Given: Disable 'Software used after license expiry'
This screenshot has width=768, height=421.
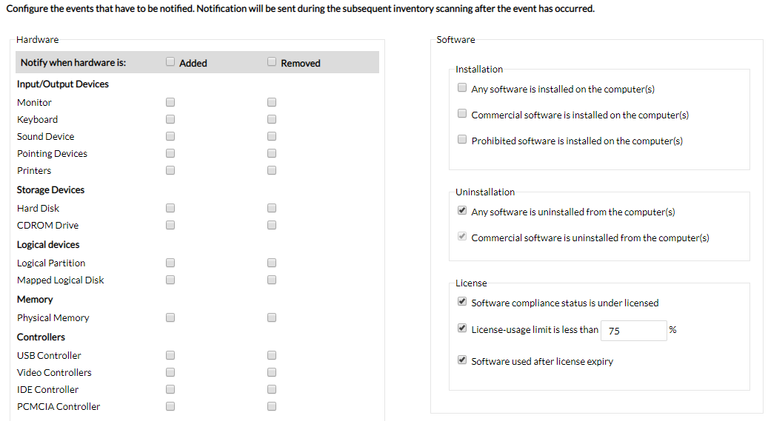Looking at the screenshot, I should click(462, 360).
